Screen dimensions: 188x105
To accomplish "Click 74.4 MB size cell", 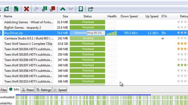I will pos(62,33).
